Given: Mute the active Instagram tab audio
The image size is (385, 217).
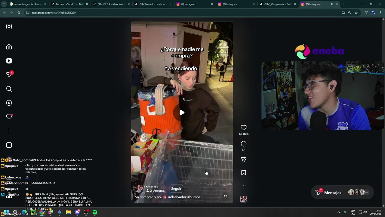Looking at the screenshot, I should [x=332, y=4].
